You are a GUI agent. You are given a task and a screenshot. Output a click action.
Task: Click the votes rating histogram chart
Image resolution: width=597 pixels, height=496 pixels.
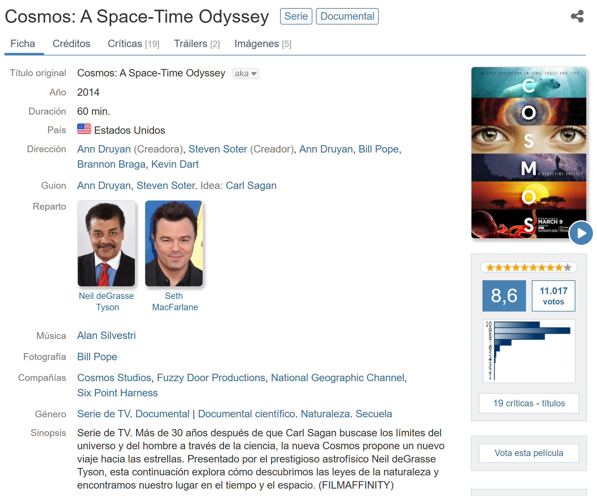529,351
